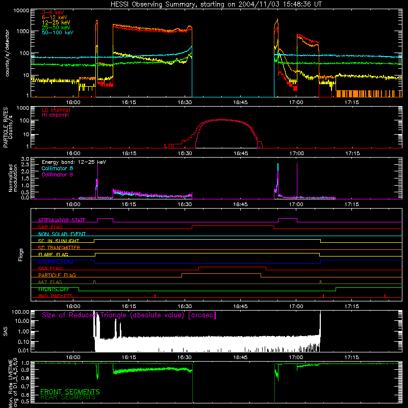Screen dimensions: 408x408
Task: Click the BAD_PACKETS flag label
Action: pyautogui.click(x=56, y=296)
